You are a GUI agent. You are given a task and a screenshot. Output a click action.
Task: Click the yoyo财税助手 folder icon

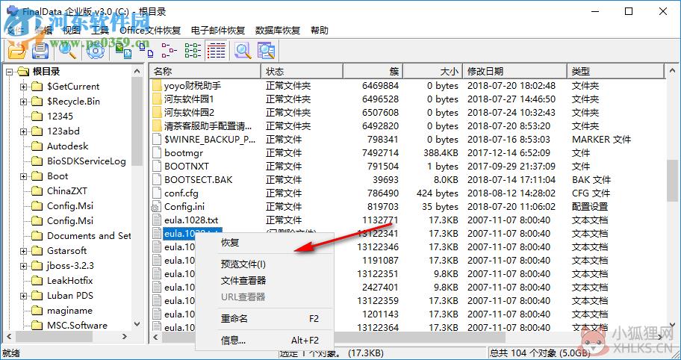pyautogui.click(x=157, y=86)
